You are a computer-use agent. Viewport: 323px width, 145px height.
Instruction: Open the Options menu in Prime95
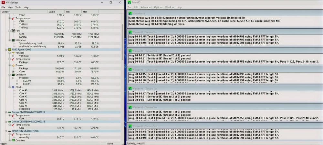[x=158, y=7]
